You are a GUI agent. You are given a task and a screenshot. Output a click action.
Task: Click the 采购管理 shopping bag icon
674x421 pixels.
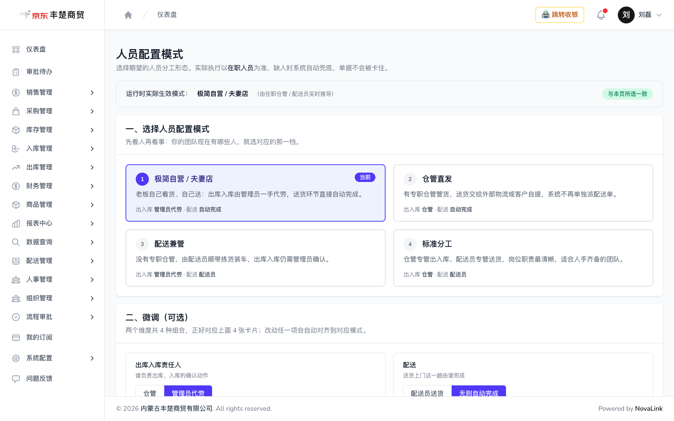click(16, 111)
